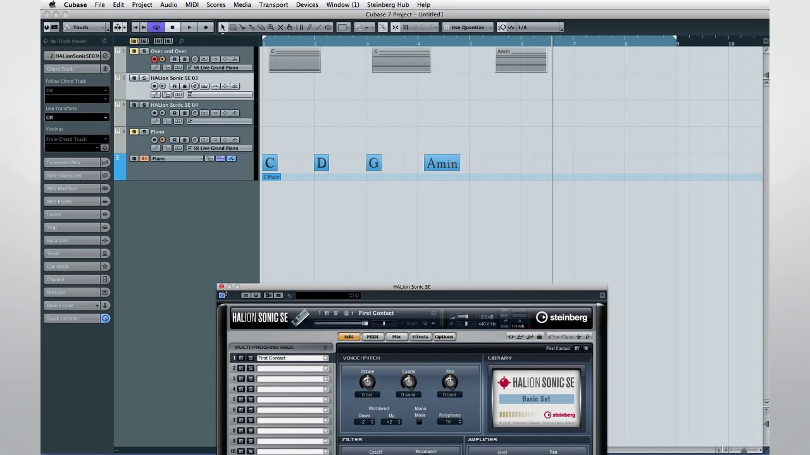Select the Glue tool

click(x=252, y=27)
